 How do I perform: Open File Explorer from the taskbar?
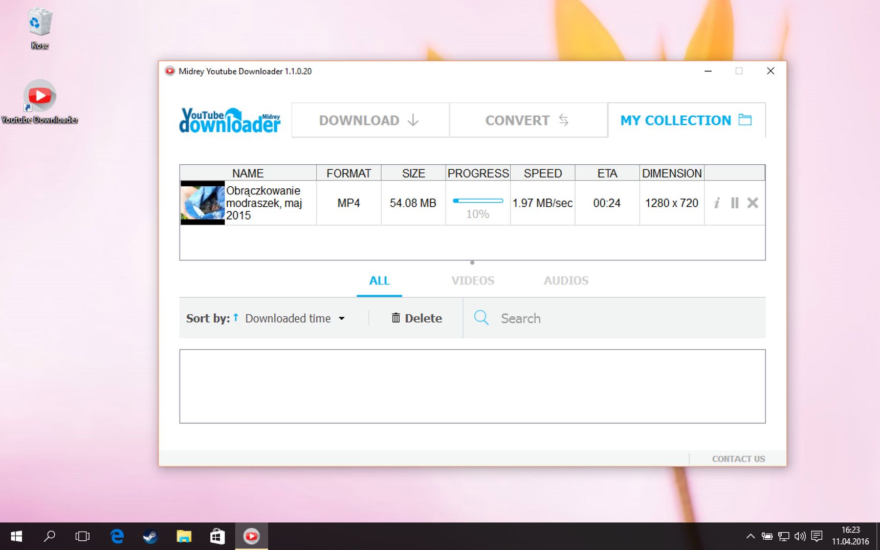[184, 536]
